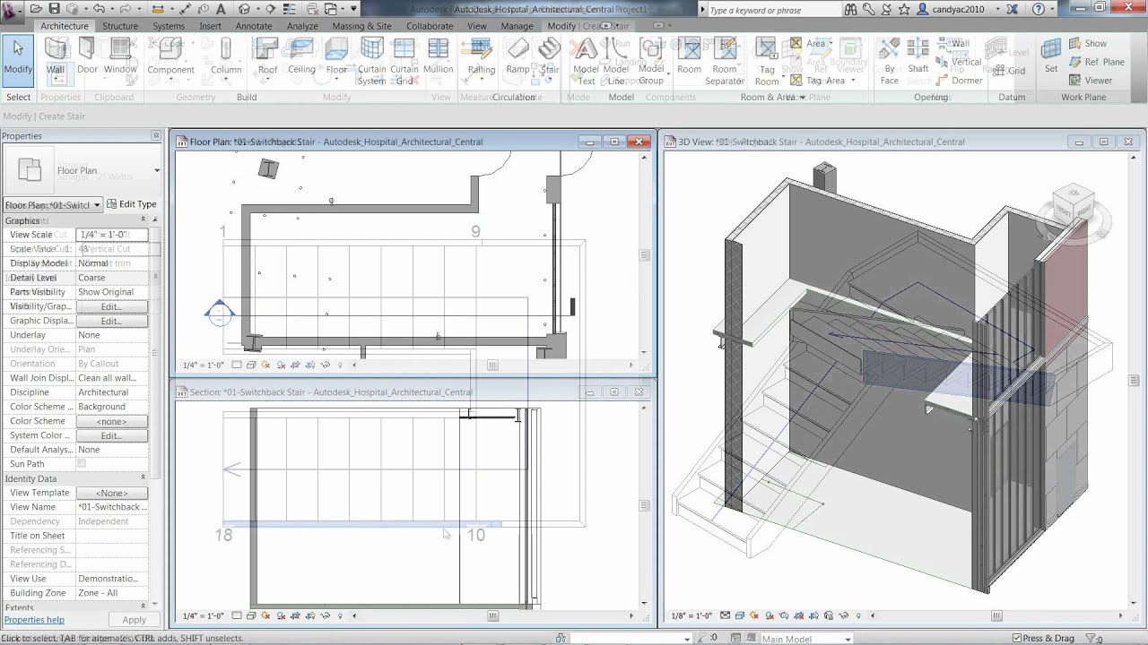Click the View Template <None> button

111,493
